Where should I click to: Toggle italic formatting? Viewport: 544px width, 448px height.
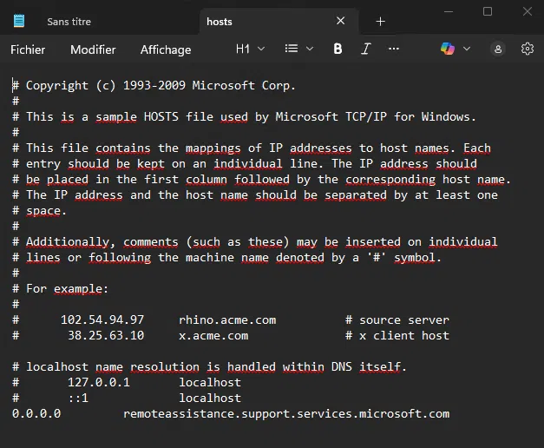366,49
